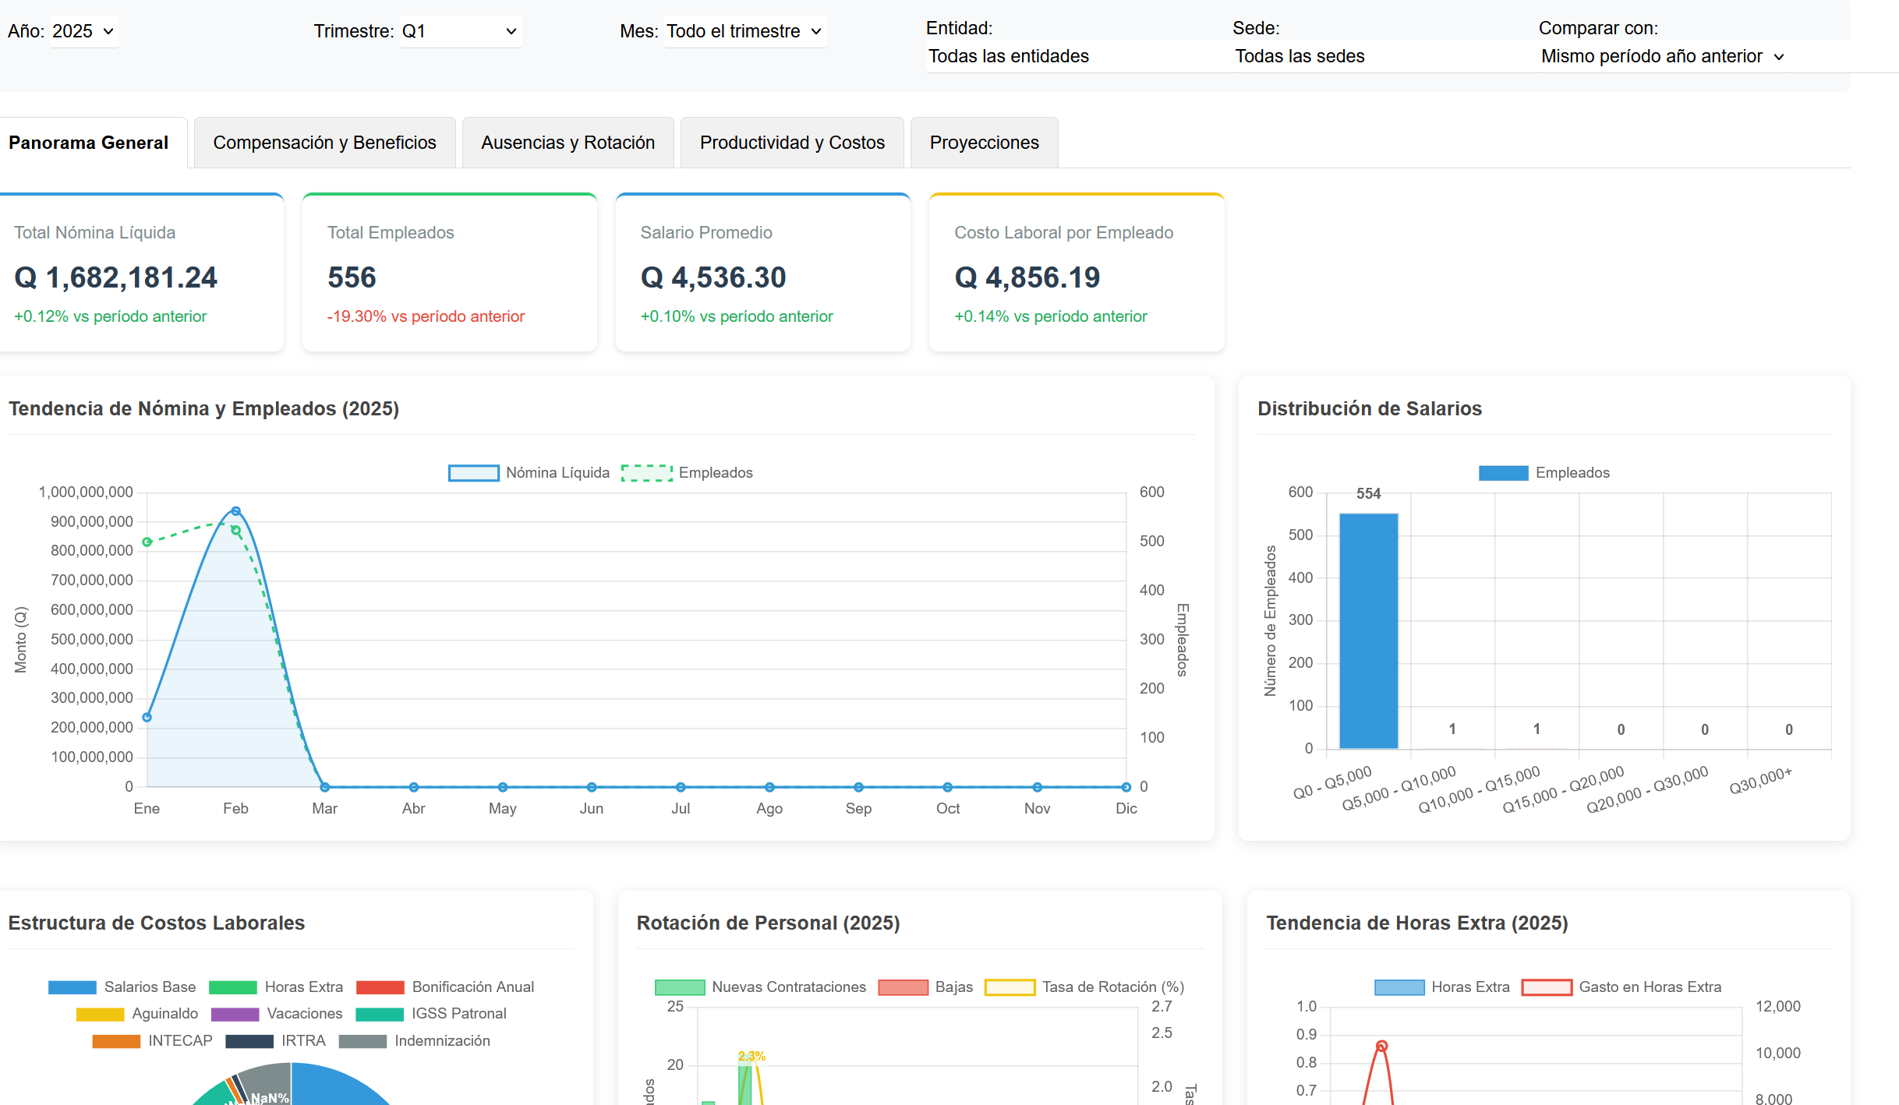Click the 2.3% rotation rate label
The height and width of the screenshot is (1105, 1899).
[x=751, y=1057]
